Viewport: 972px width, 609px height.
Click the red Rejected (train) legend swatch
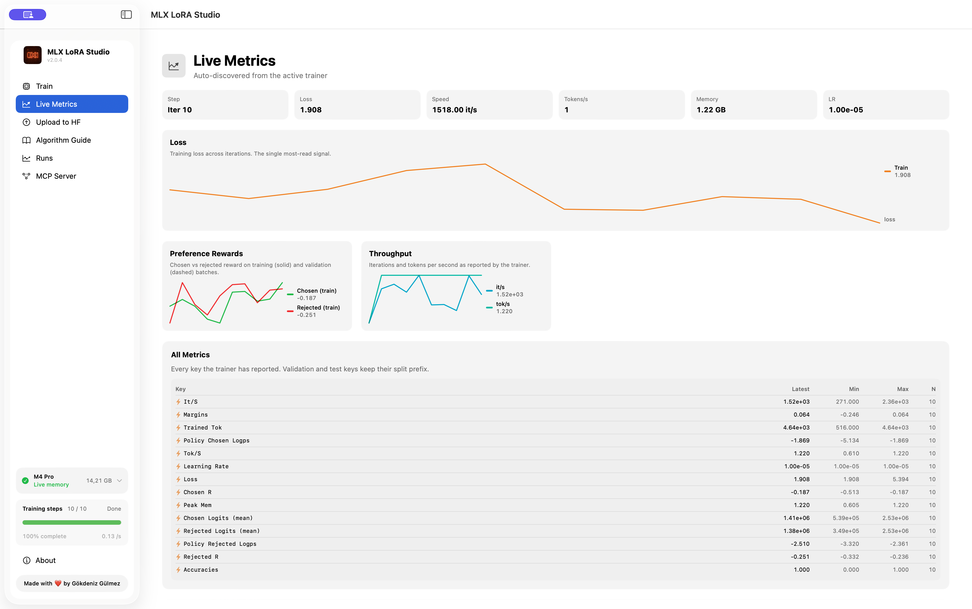[290, 311]
